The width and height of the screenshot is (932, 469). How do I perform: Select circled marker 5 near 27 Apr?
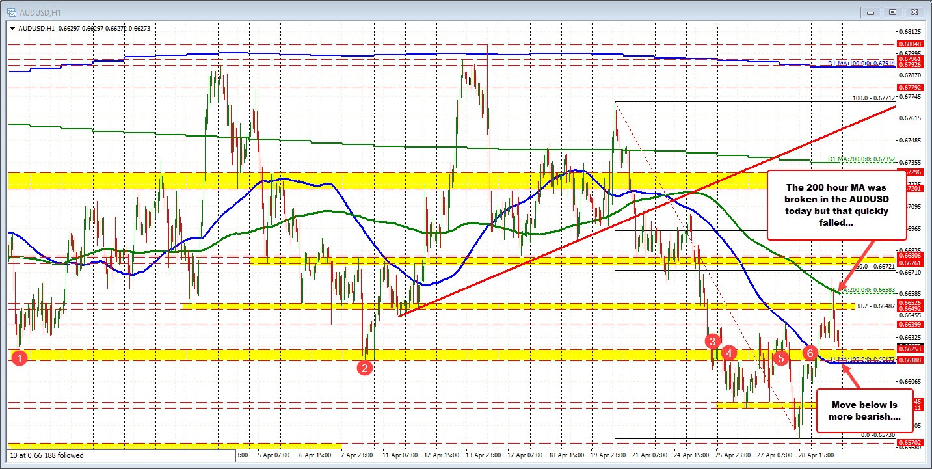[x=780, y=358]
